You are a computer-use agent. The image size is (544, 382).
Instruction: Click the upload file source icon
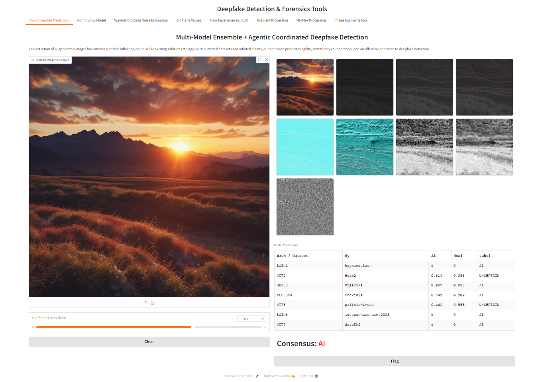(145, 303)
